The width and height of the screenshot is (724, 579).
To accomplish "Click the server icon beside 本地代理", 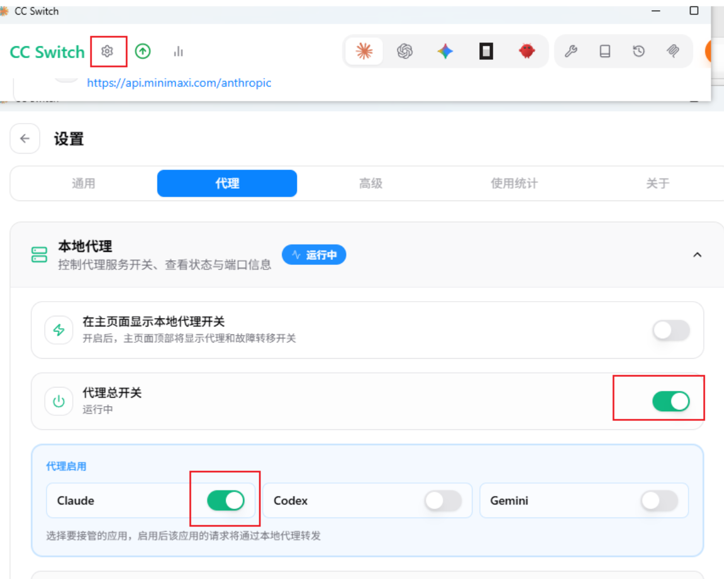I will click(x=40, y=255).
